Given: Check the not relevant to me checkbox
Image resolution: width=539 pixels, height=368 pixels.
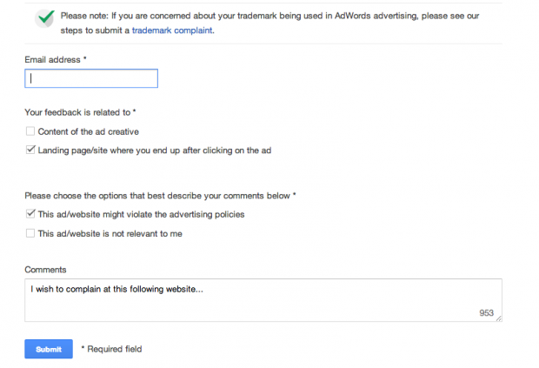Looking at the screenshot, I should coord(30,233).
